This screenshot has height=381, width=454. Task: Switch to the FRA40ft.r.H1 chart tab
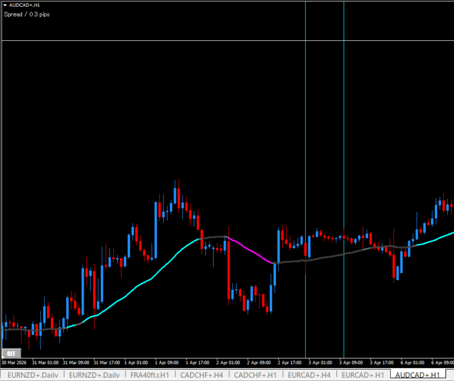point(149,375)
